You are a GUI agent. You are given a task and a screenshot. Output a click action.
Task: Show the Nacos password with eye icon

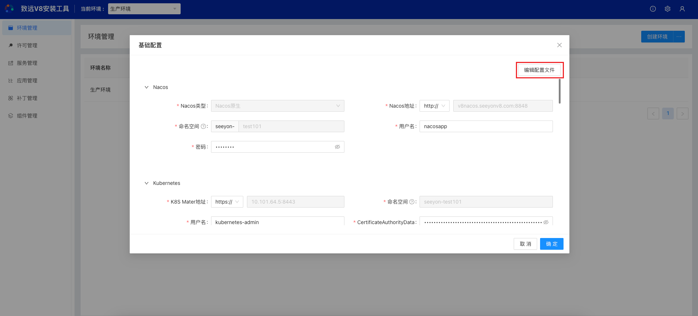click(x=337, y=147)
